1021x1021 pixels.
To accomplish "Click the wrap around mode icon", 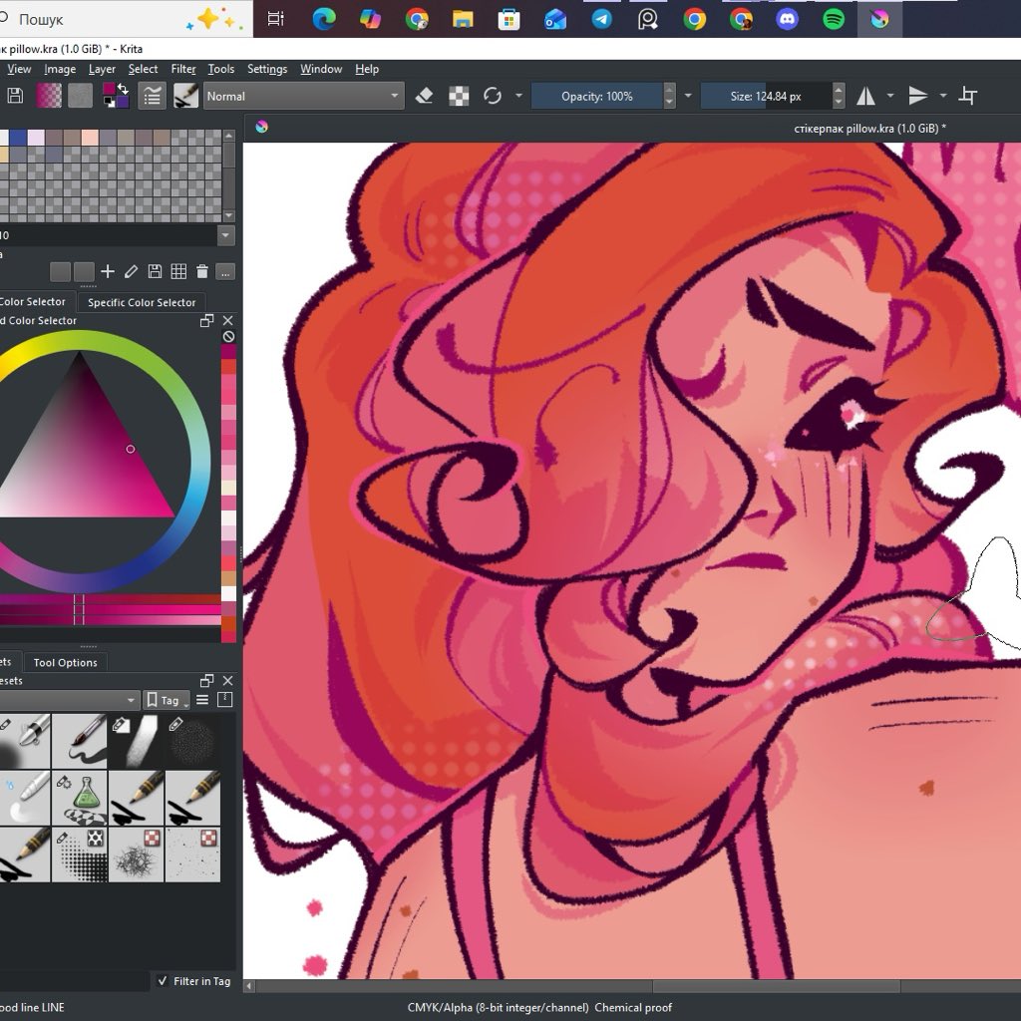I will coord(968,96).
